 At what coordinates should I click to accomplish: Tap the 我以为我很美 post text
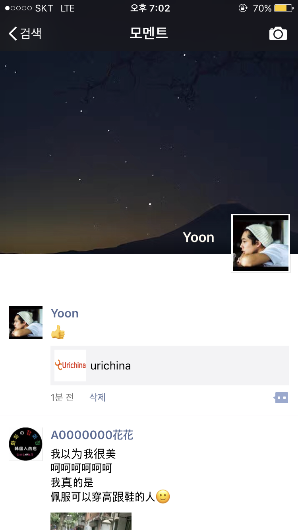83,454
